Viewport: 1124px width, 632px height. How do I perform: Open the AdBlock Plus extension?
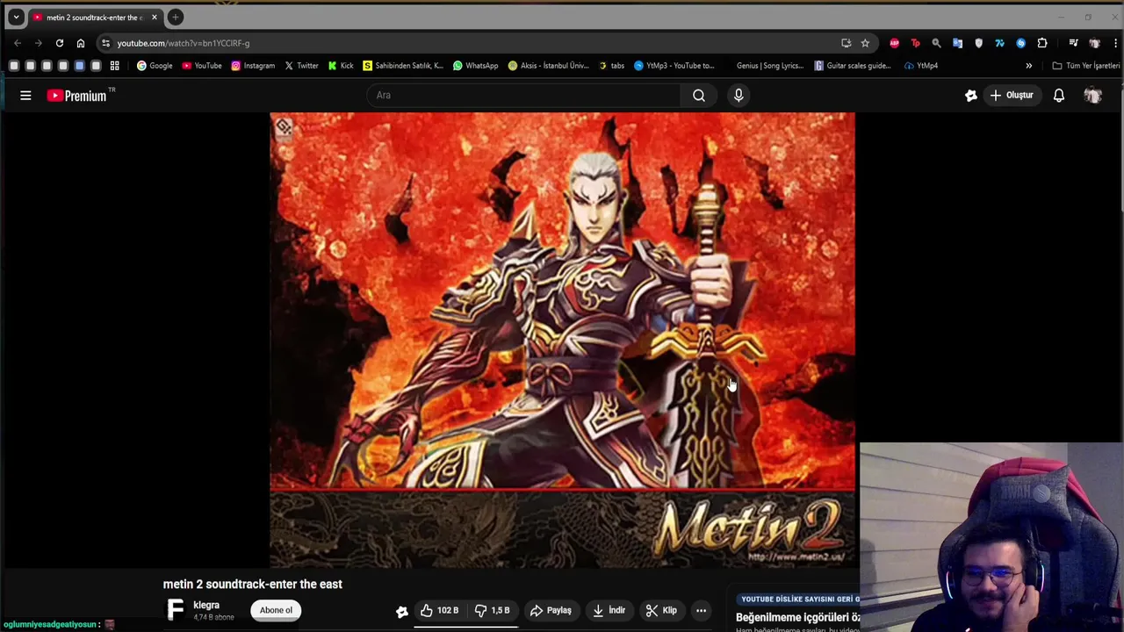tap(894, 43)
